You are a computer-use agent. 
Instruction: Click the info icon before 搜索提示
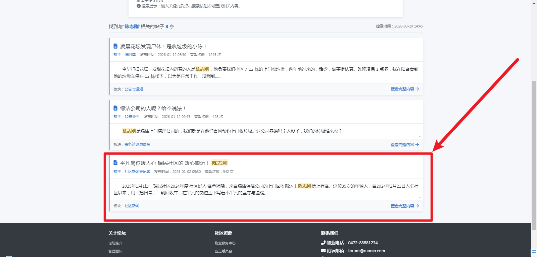[139, 6]
